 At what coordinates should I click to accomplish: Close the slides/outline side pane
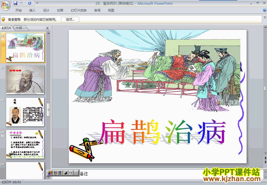[48, 28]
